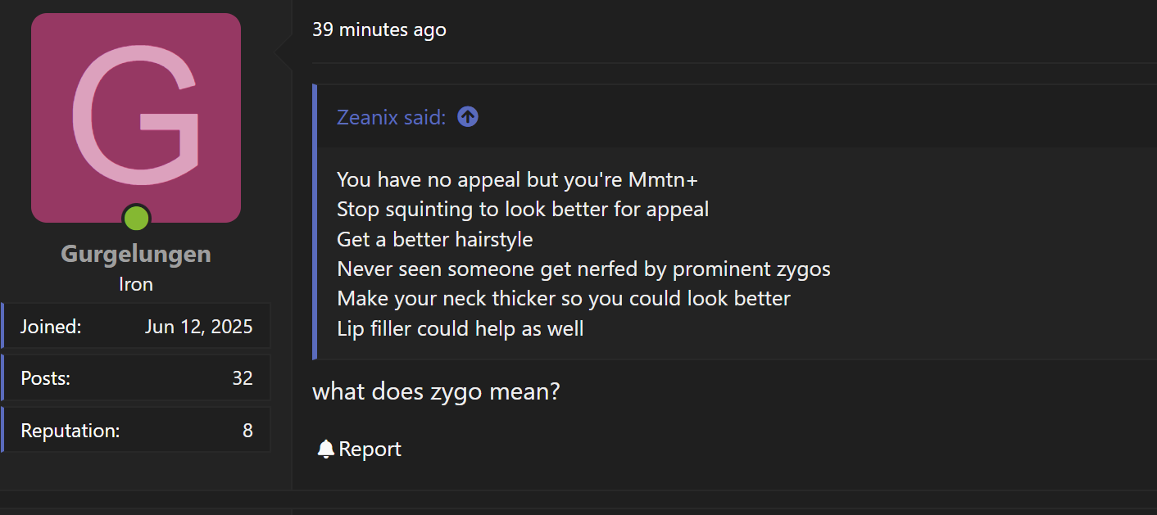Open the posts count 32

pos(243,377)
